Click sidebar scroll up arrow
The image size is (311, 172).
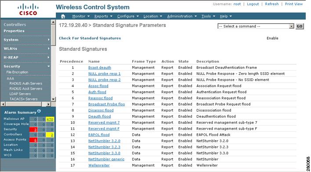53,22
